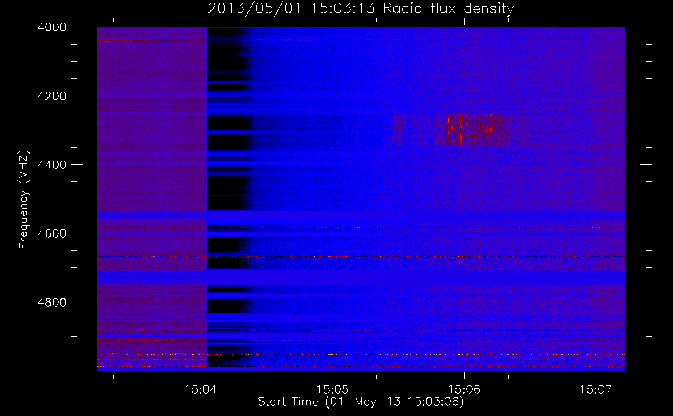This screenshot has height=416, width=673.
Task: Click the 4800 frequency tick label
Action: 52,302
